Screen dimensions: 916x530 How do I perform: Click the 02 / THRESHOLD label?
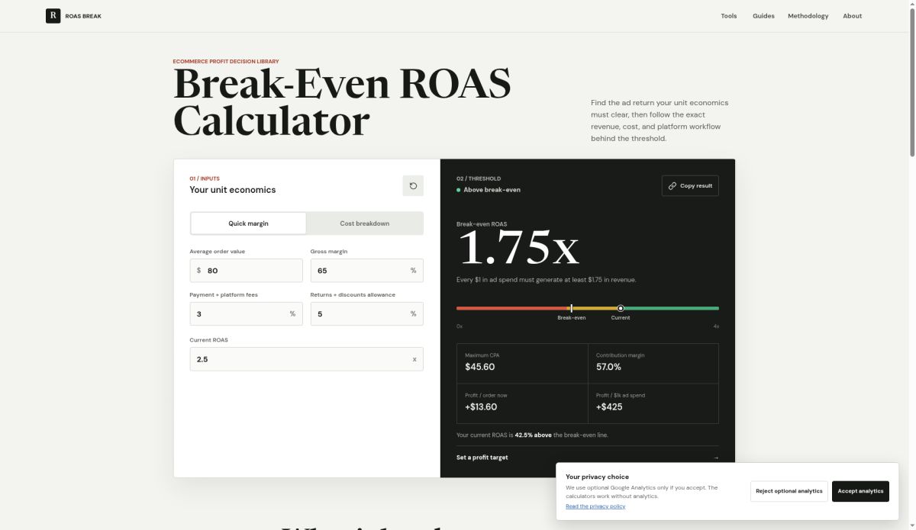click(x=479, y=178)
